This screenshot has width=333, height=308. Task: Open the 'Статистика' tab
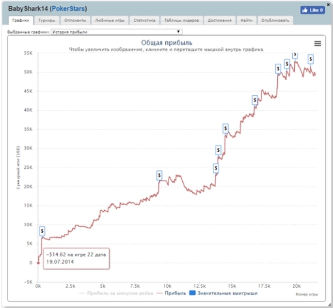[x=144, y=21]
